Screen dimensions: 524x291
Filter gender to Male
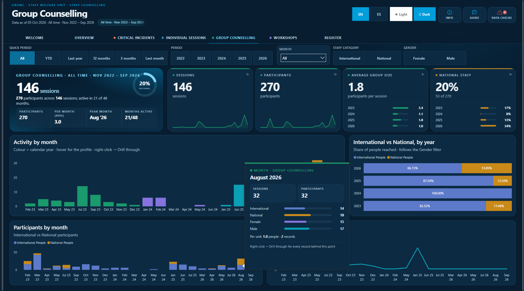tap(450, 58)
